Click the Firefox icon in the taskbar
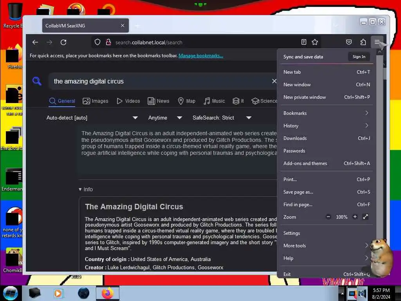 pyautogui.click(x=108, y=293)
